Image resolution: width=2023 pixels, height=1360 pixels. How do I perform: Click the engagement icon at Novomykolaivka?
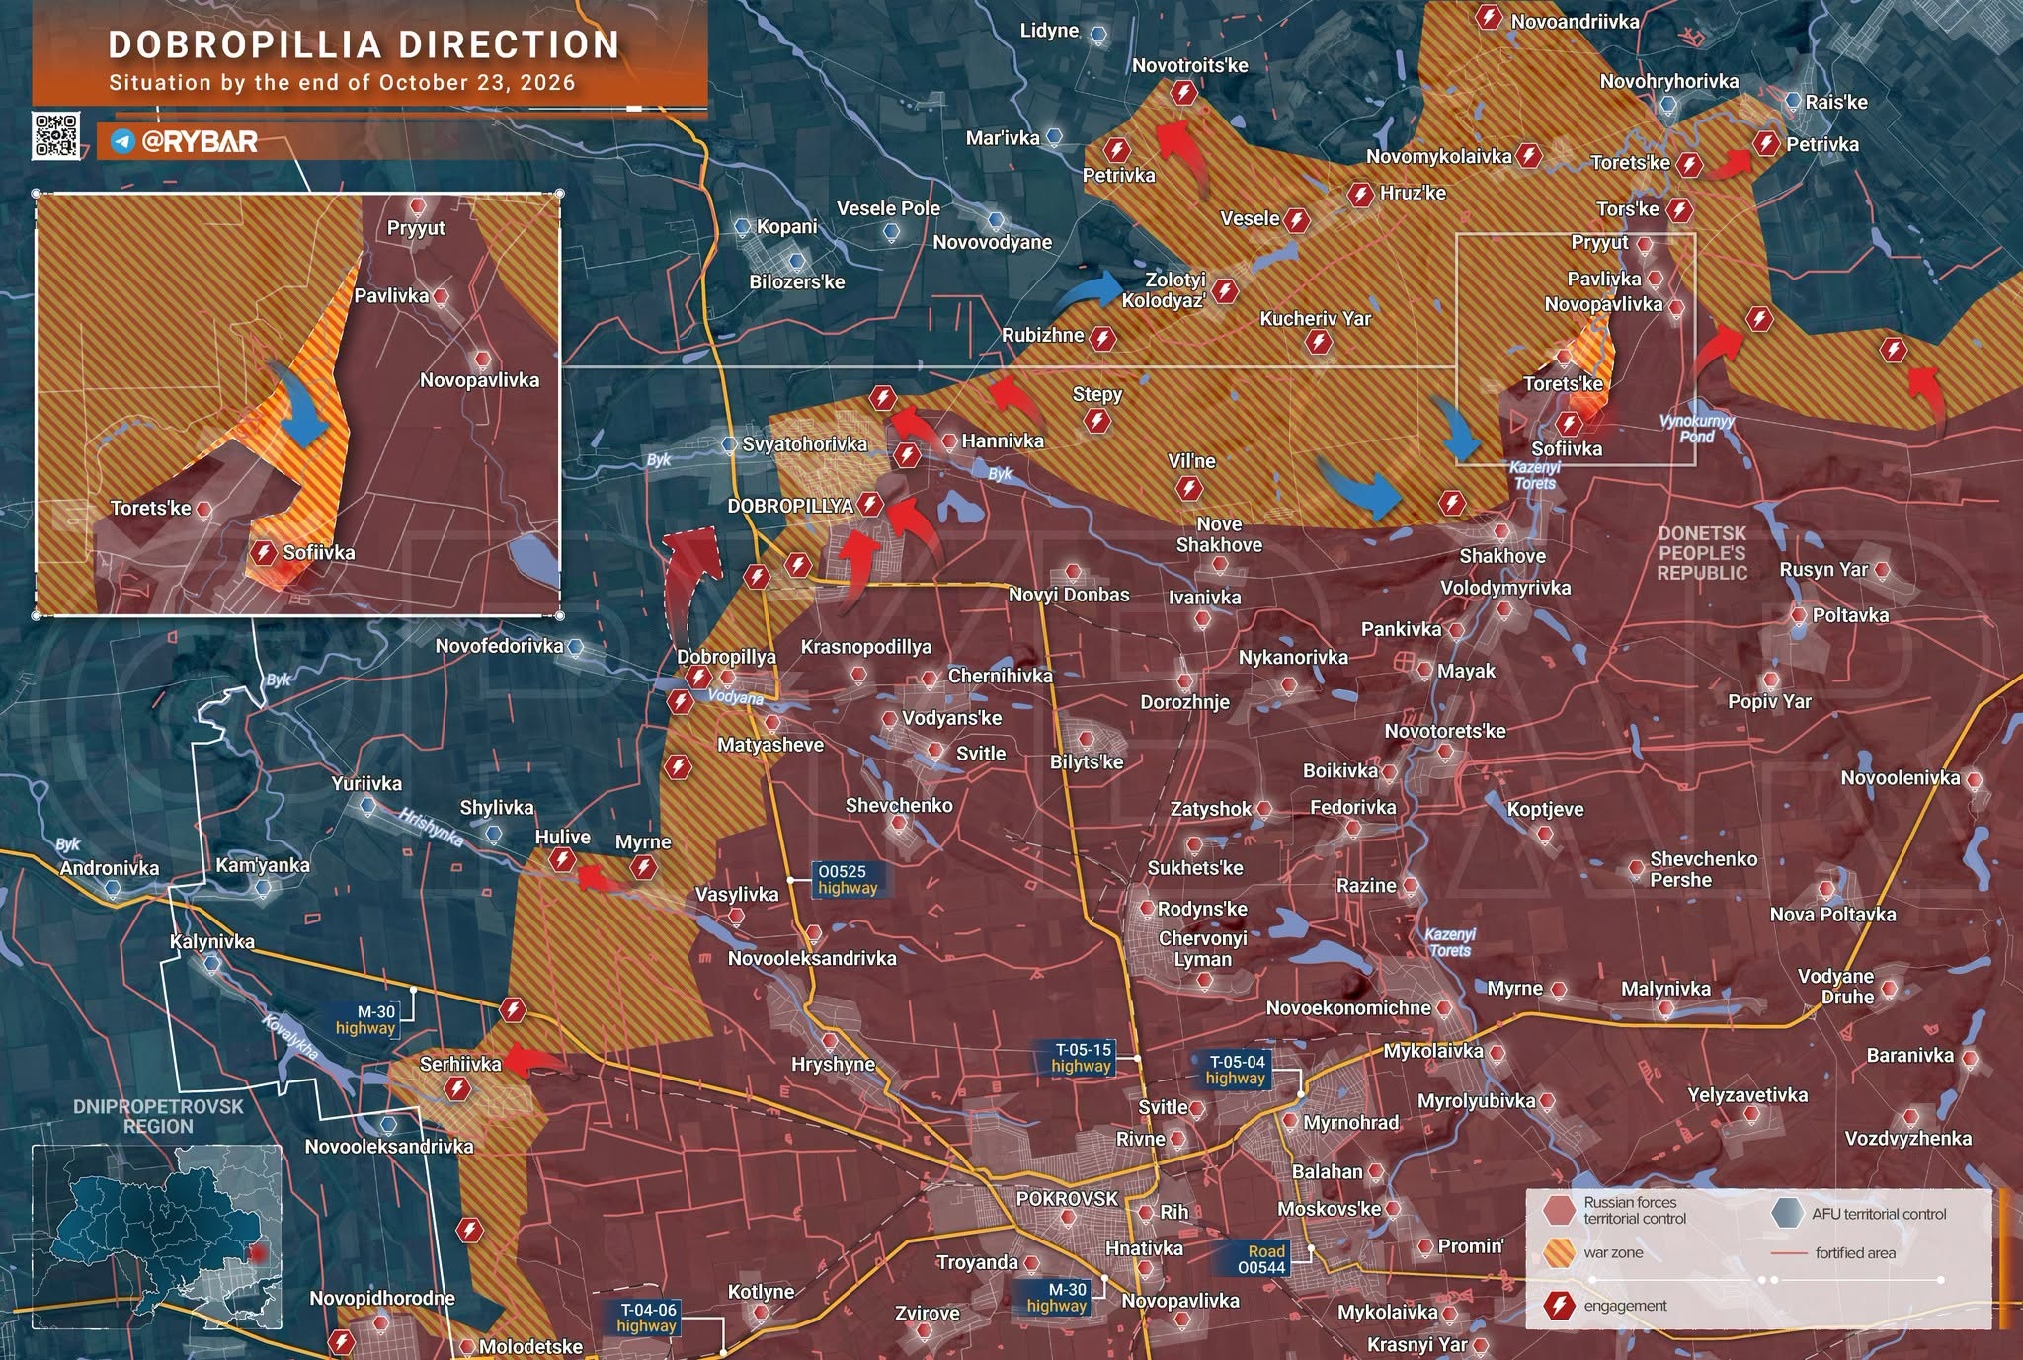pyautogui.click(x=1529, y=155)
